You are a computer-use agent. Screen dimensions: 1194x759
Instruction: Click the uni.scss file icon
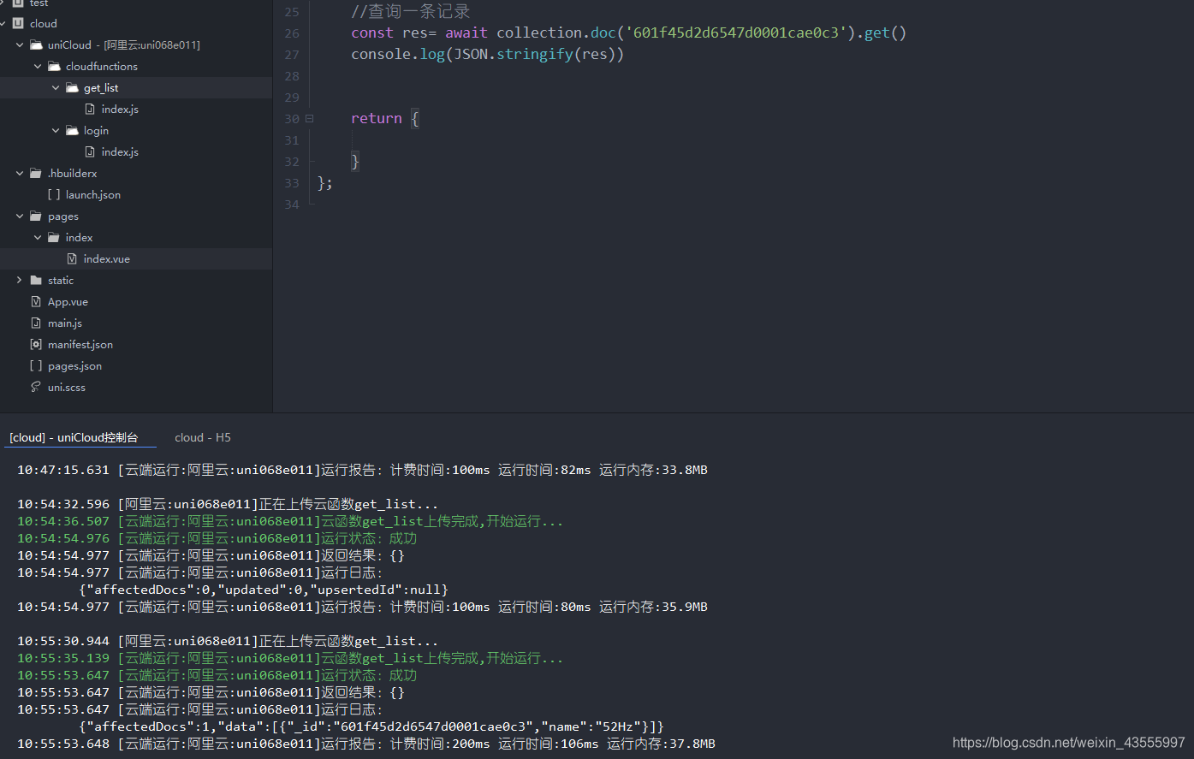tap(36, 388)
